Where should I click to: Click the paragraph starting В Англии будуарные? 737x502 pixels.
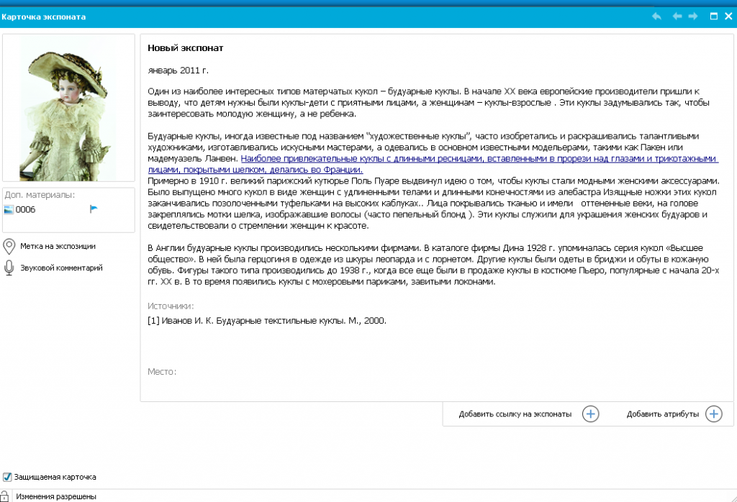(x=433, y=265)
